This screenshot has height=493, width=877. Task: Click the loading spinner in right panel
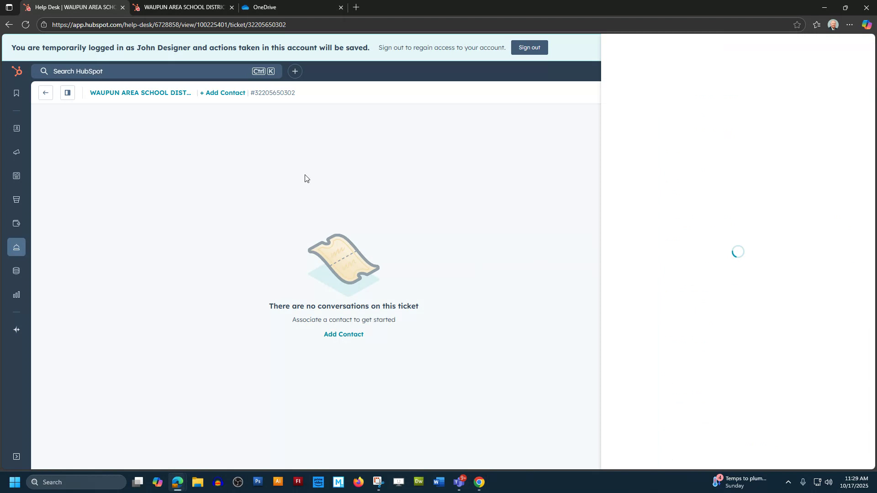(x=738, y=252)
